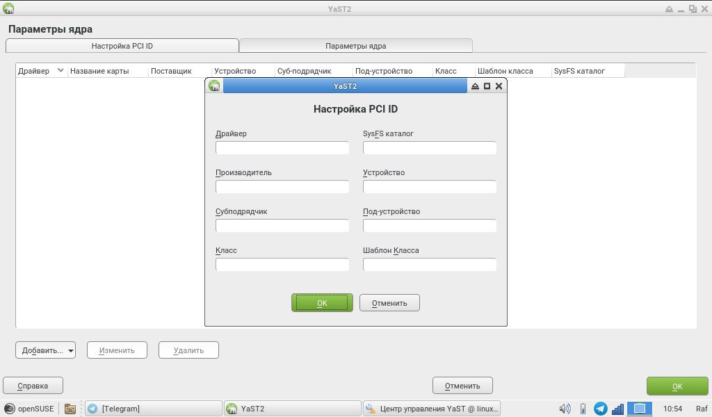Image resolution: width=712 pixels, height=417 pixels.
Task: Focus the Шаблон Класса input field
Action: (x=430, y=265)
